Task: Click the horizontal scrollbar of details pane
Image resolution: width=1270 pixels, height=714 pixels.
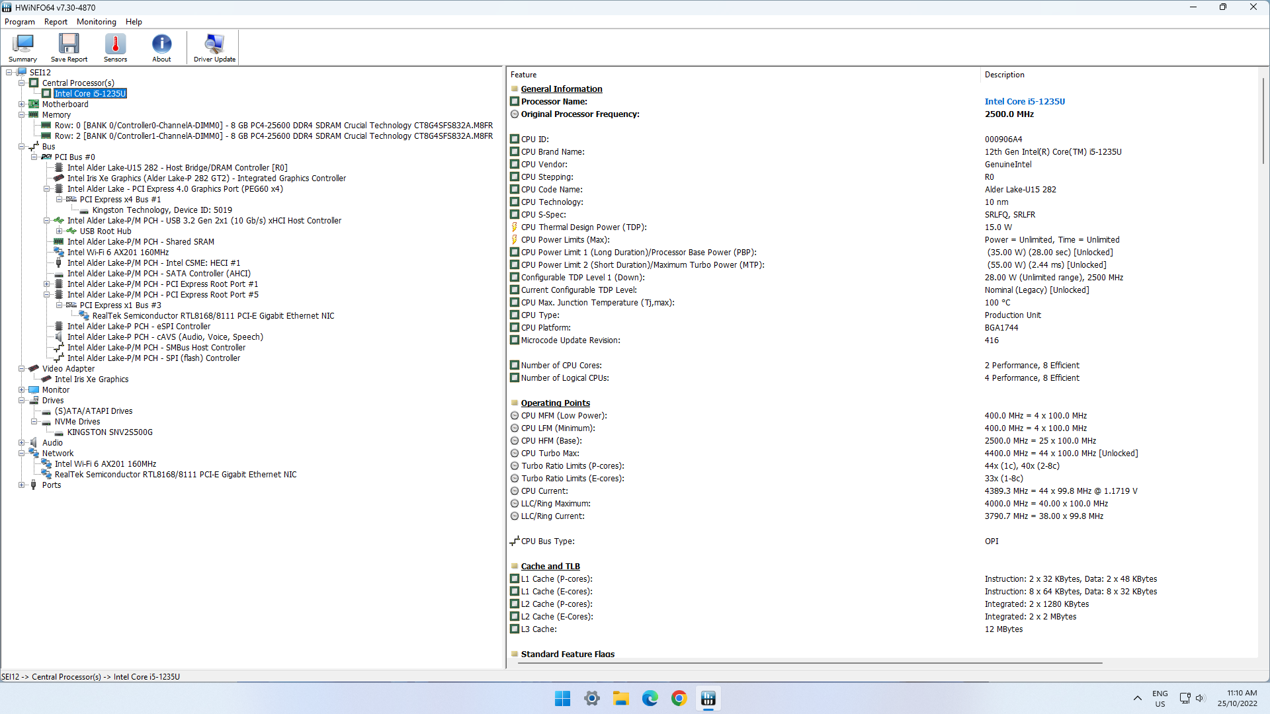Action: point(810,662)
